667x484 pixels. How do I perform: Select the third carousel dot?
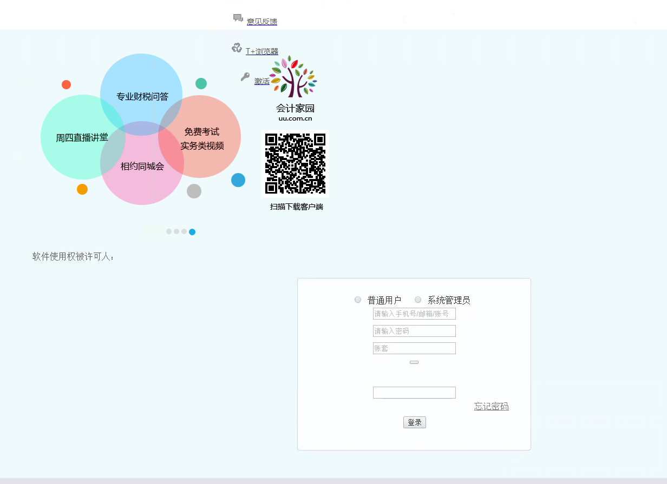click(x=184, y=231)
